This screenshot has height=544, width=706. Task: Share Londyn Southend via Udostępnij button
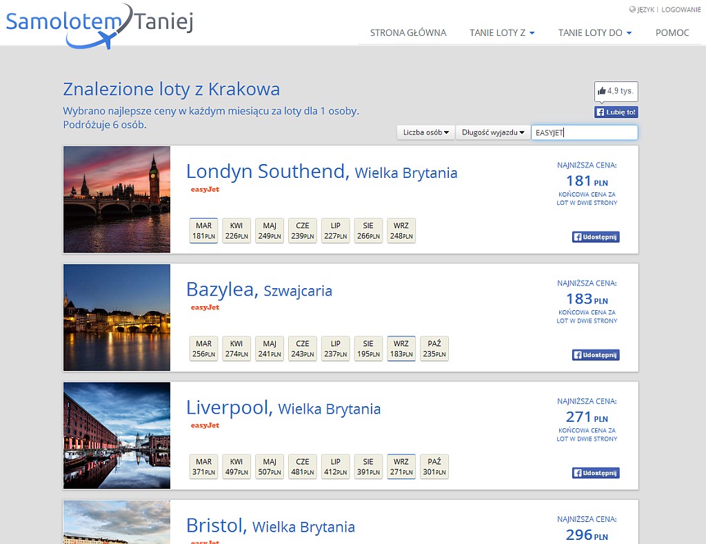pos(596,237)
